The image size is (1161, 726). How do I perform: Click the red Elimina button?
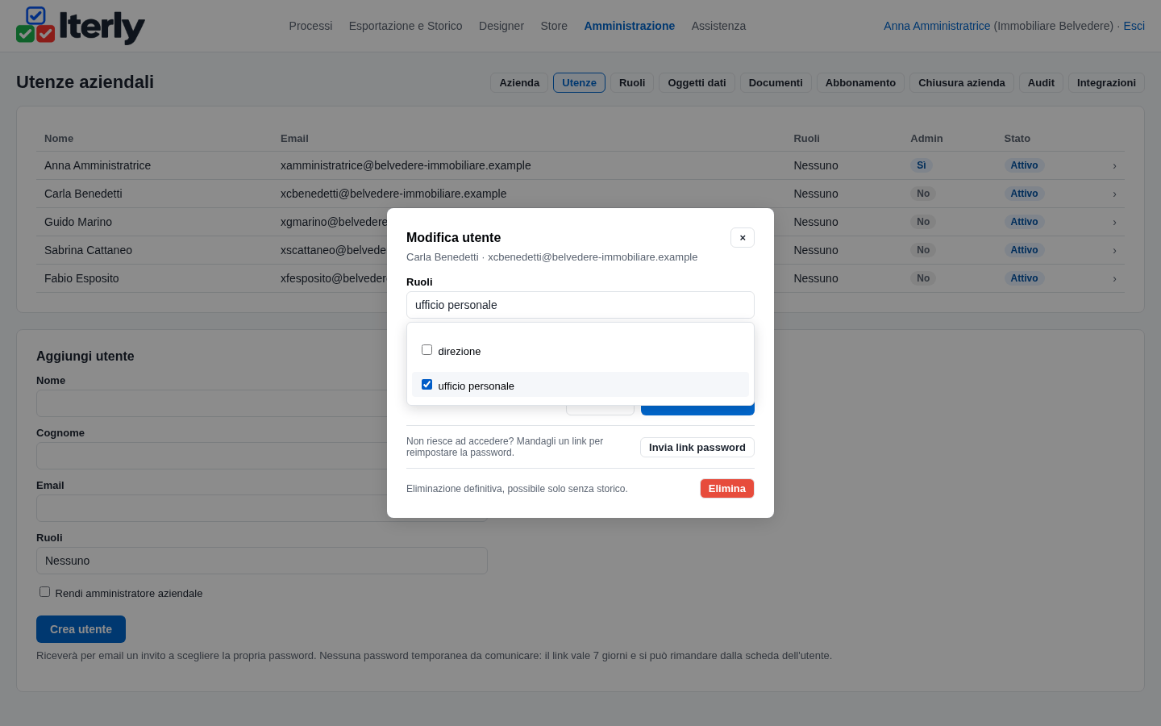click(727, 489)
